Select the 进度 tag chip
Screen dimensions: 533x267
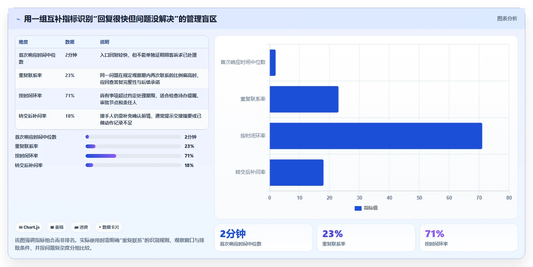(x=81, y=227)
